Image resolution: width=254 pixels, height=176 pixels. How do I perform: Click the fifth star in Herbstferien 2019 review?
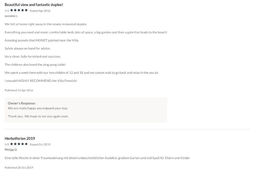26,144
